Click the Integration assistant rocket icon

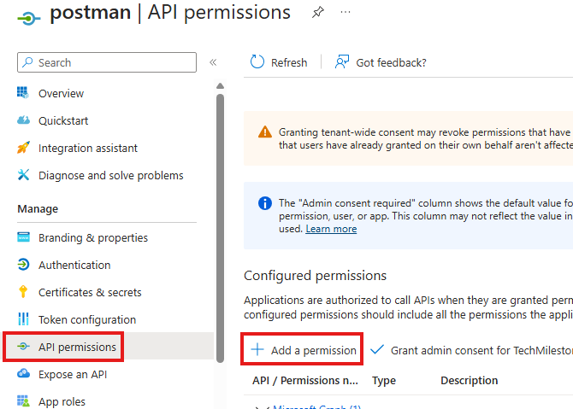coord(23,148)
